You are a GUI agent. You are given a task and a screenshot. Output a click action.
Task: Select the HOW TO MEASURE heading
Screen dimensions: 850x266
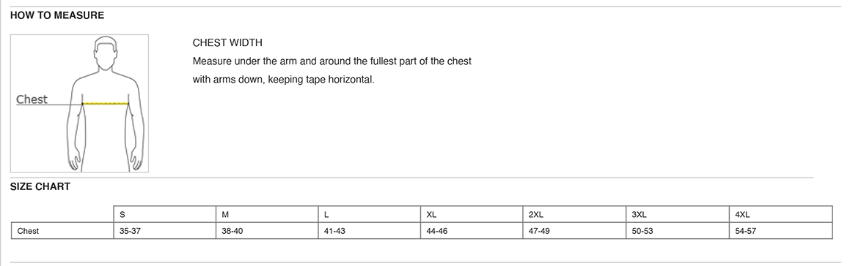57,15
